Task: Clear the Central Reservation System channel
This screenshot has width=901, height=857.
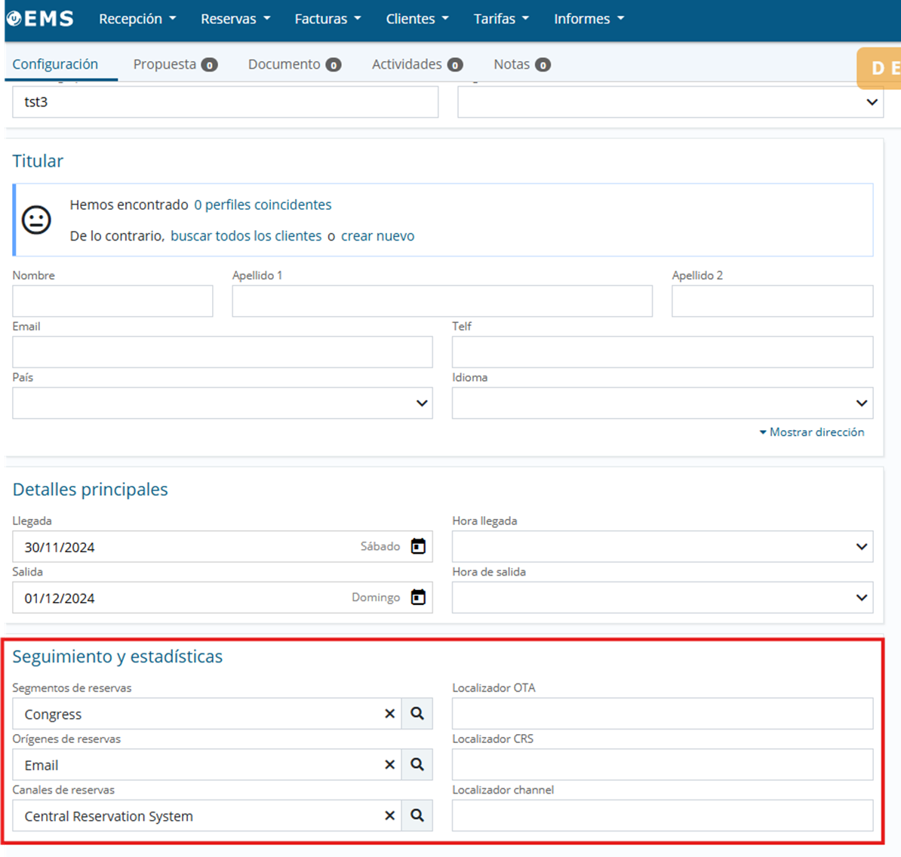Action: click(x=389, y=816)
